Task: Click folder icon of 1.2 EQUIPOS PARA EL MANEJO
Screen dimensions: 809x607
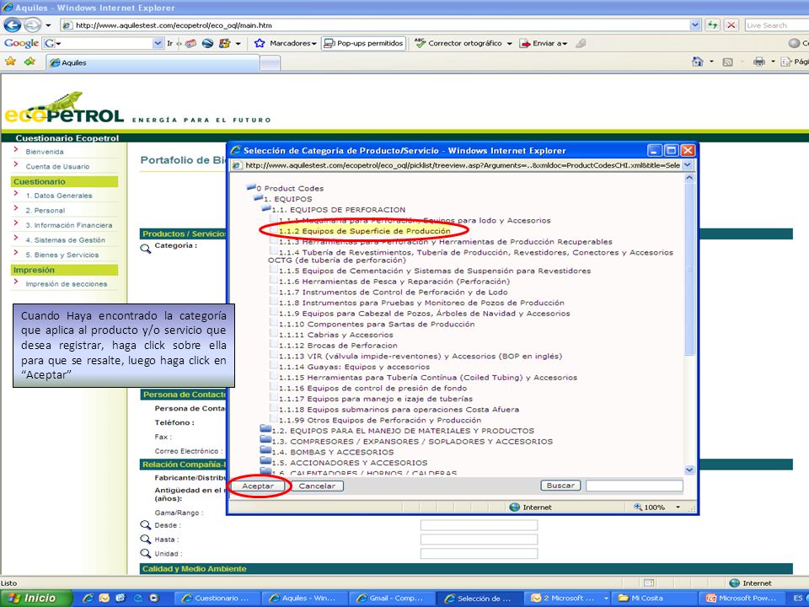Action: (265, 429)
